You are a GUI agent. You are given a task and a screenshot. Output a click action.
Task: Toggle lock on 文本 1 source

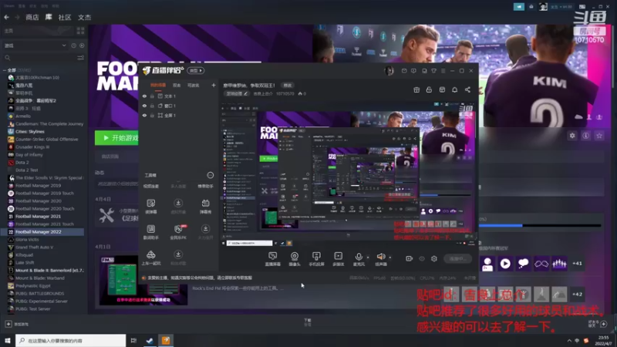click(x=152, y=96)
